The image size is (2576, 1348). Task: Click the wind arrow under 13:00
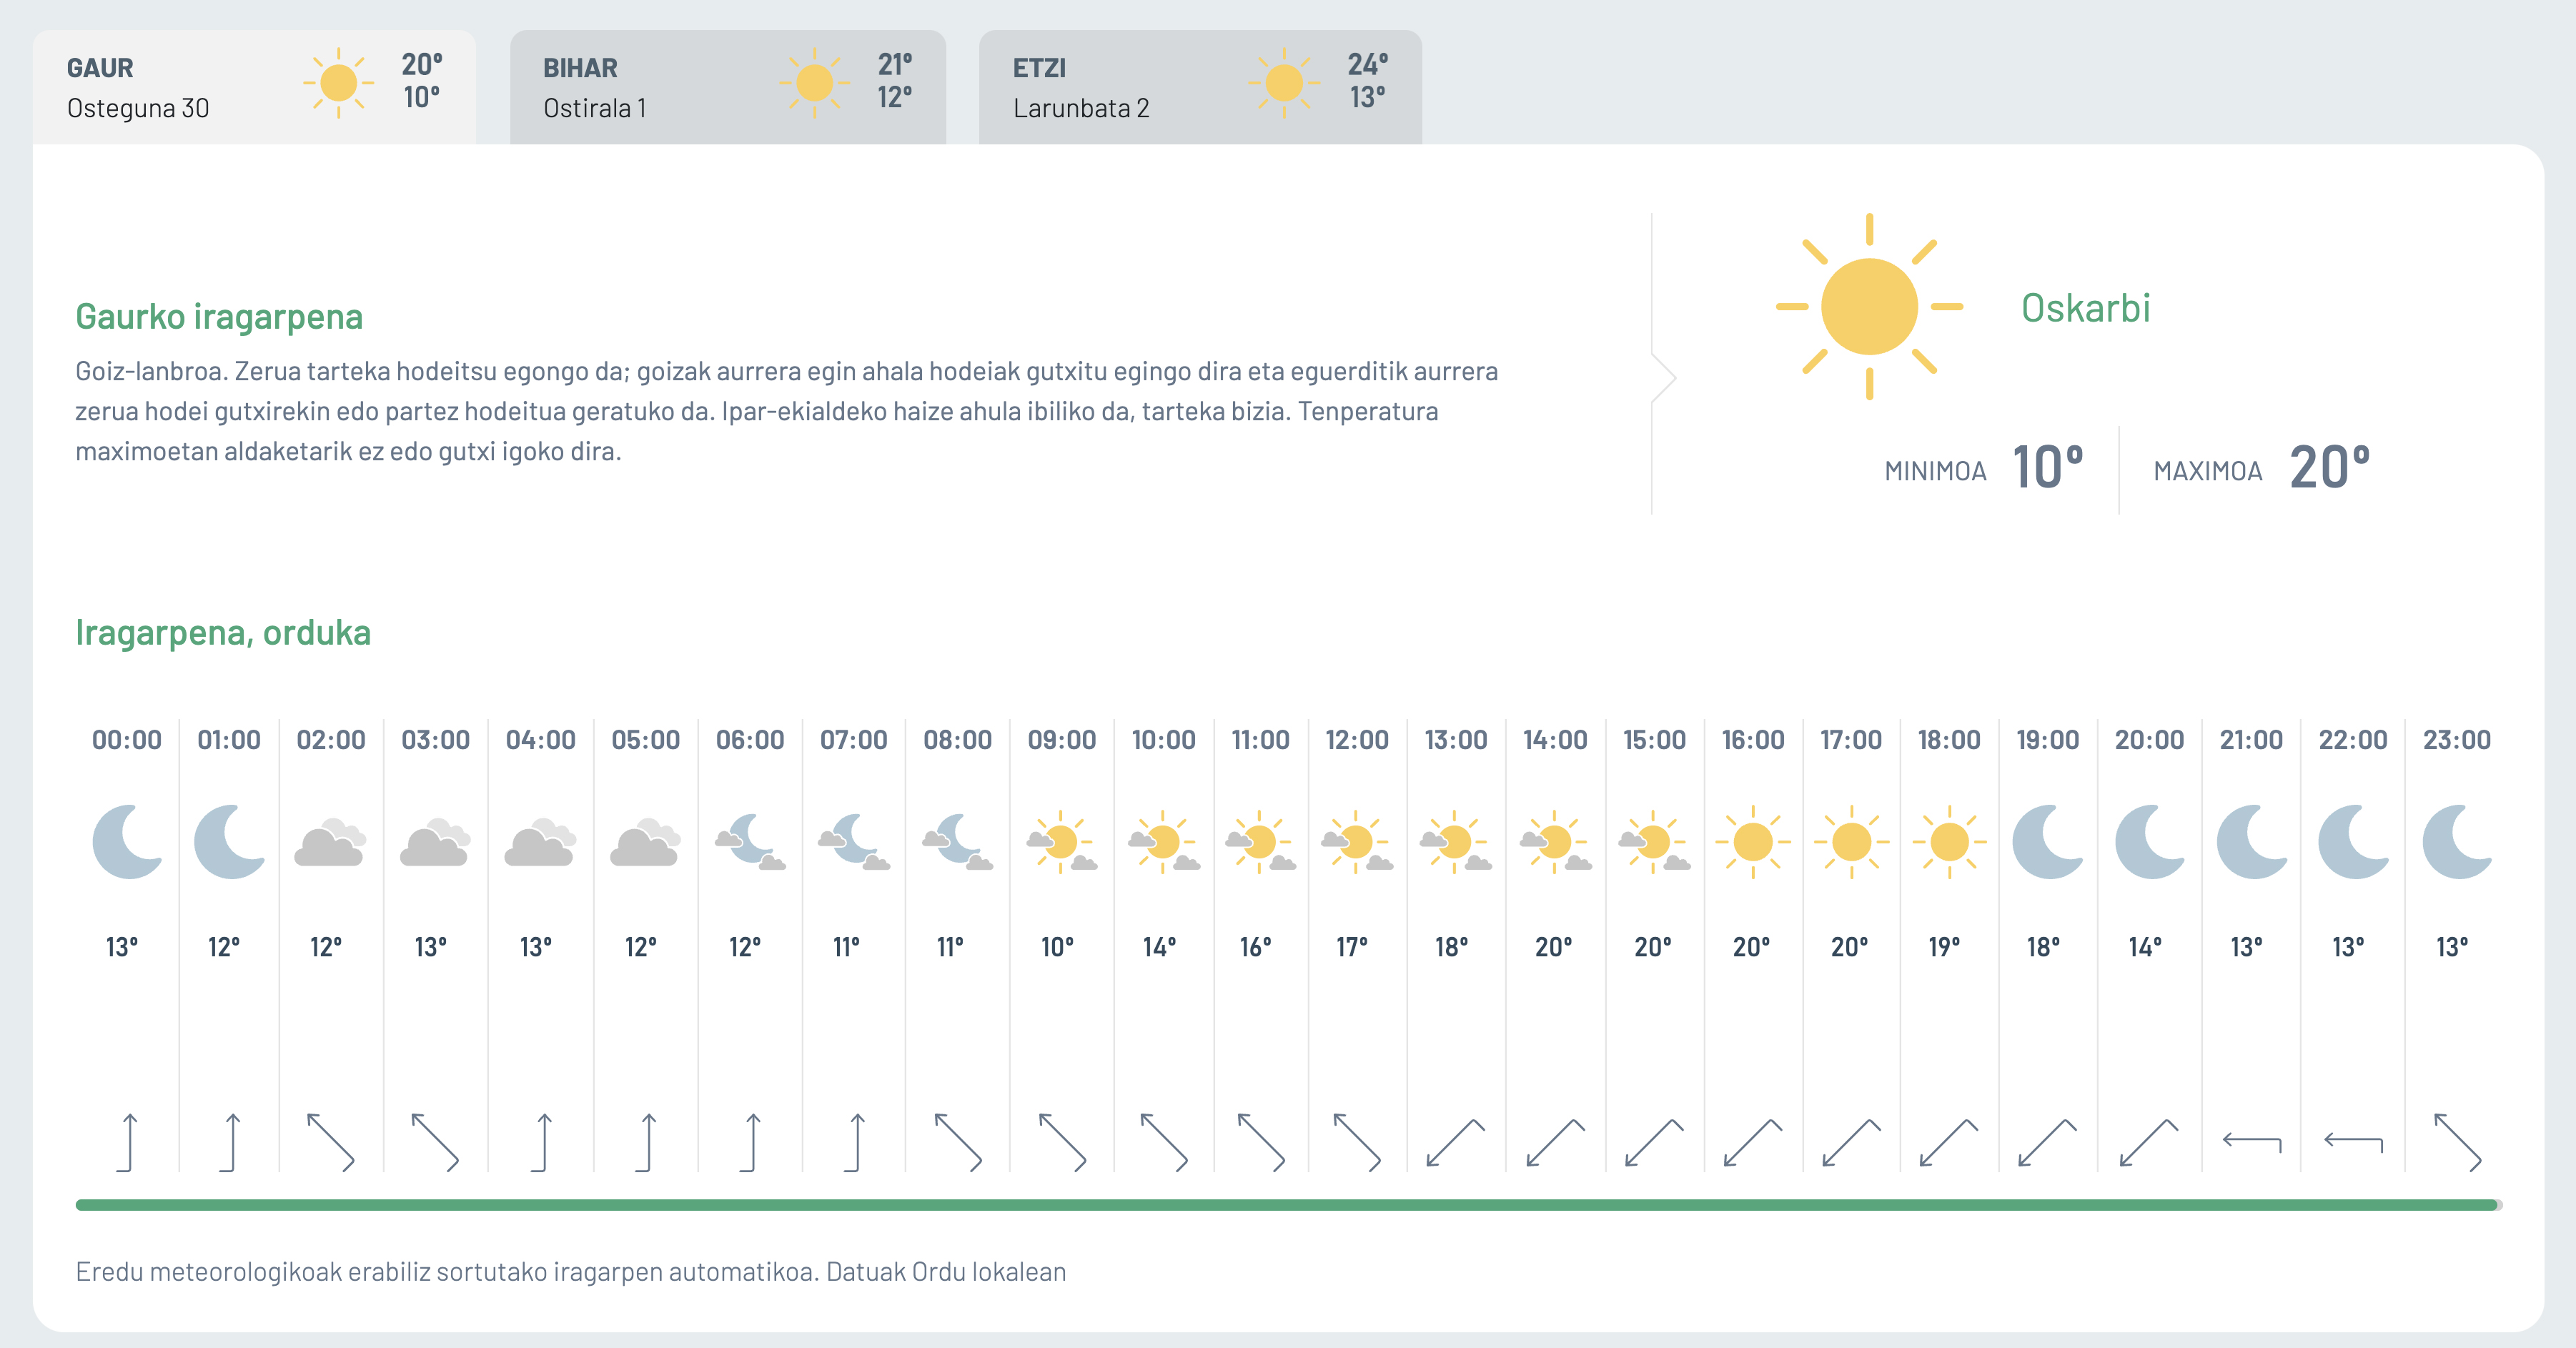1455,1142
